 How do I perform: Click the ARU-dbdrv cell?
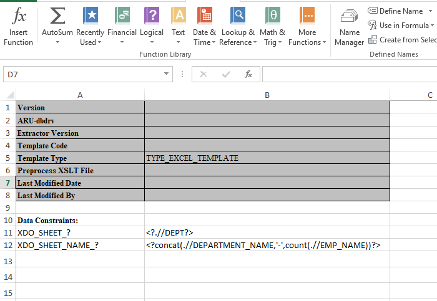(x=81, y=120)
